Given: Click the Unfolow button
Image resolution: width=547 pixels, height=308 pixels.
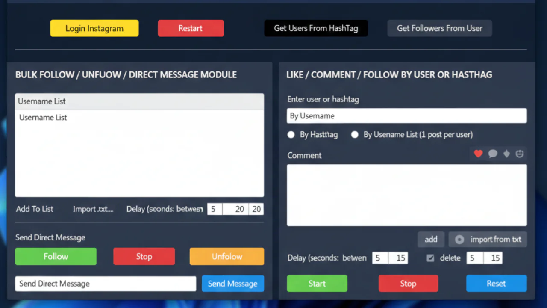Looking at the screenshot, I should [x=226, y=256].
